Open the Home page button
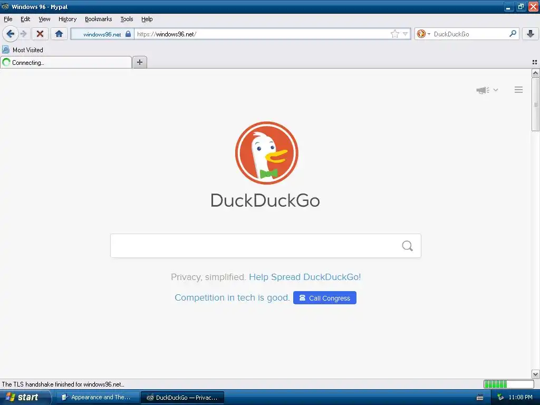The height and width of the screenshot is (405, 540). pos(59,34)
